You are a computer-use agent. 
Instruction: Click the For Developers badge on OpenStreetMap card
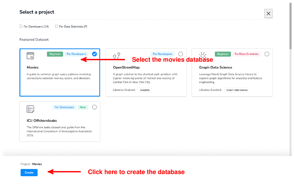click(163, 54)
